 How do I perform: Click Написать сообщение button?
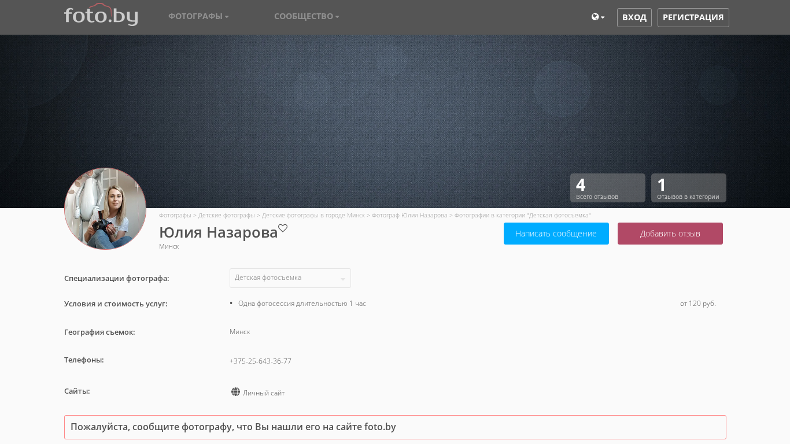556,234
